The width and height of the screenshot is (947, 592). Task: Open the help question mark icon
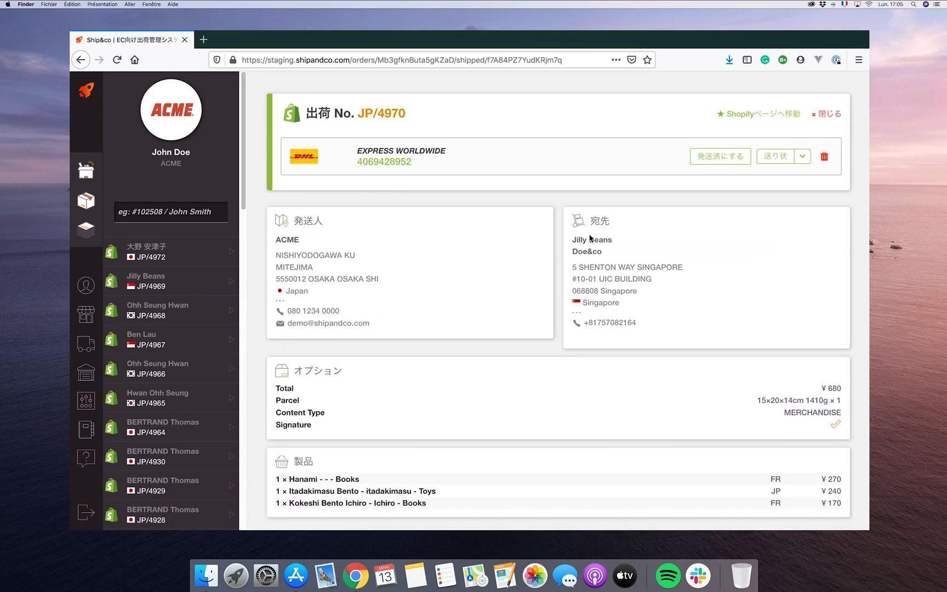click(86, 458)
